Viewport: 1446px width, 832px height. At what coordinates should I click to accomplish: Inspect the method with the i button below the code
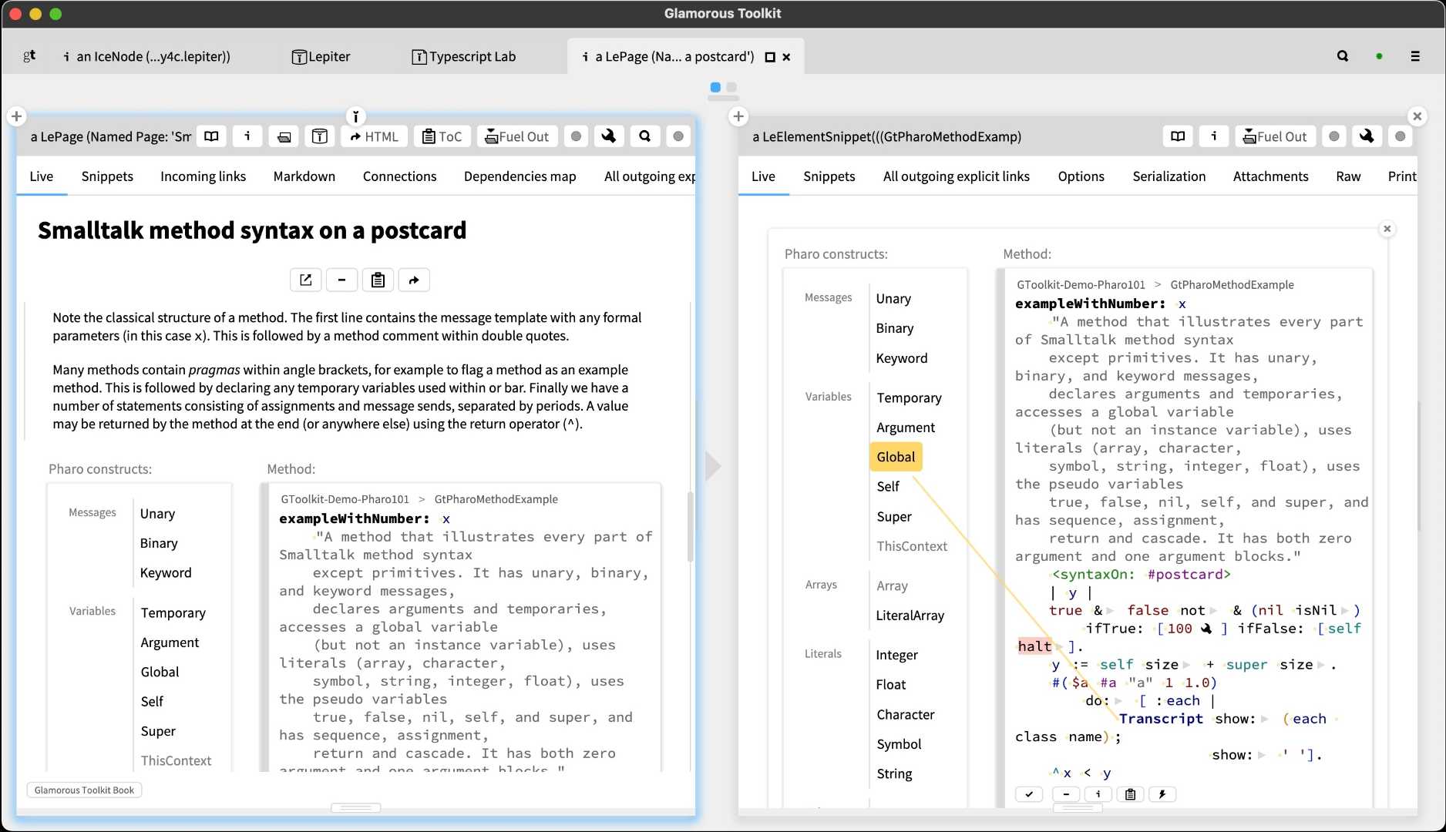1098,794
